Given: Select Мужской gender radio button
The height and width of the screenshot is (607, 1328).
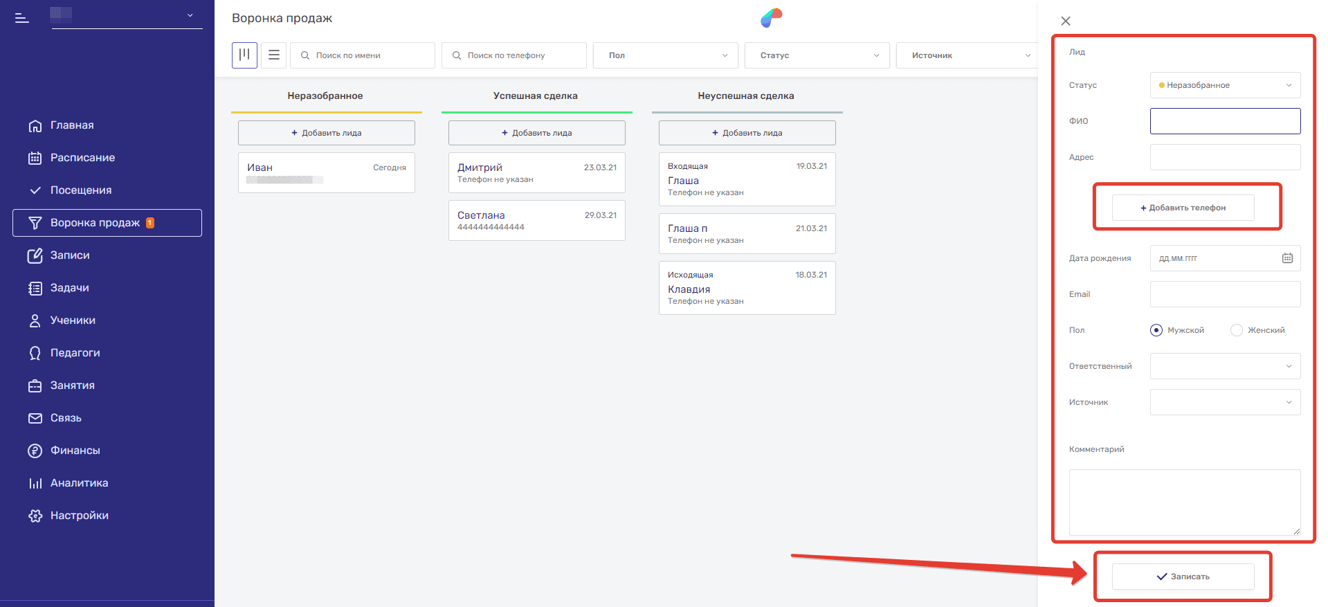Looking at the screenshot, I should pos(1156,330).
